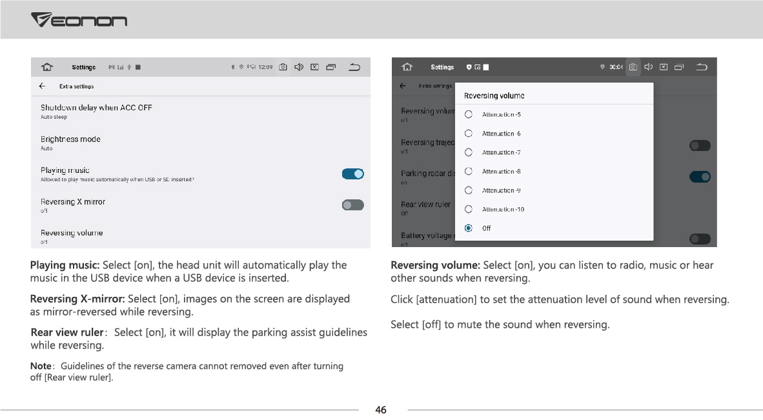
Task: Click dark square icon in left status bar
Action: pos(138,67)
